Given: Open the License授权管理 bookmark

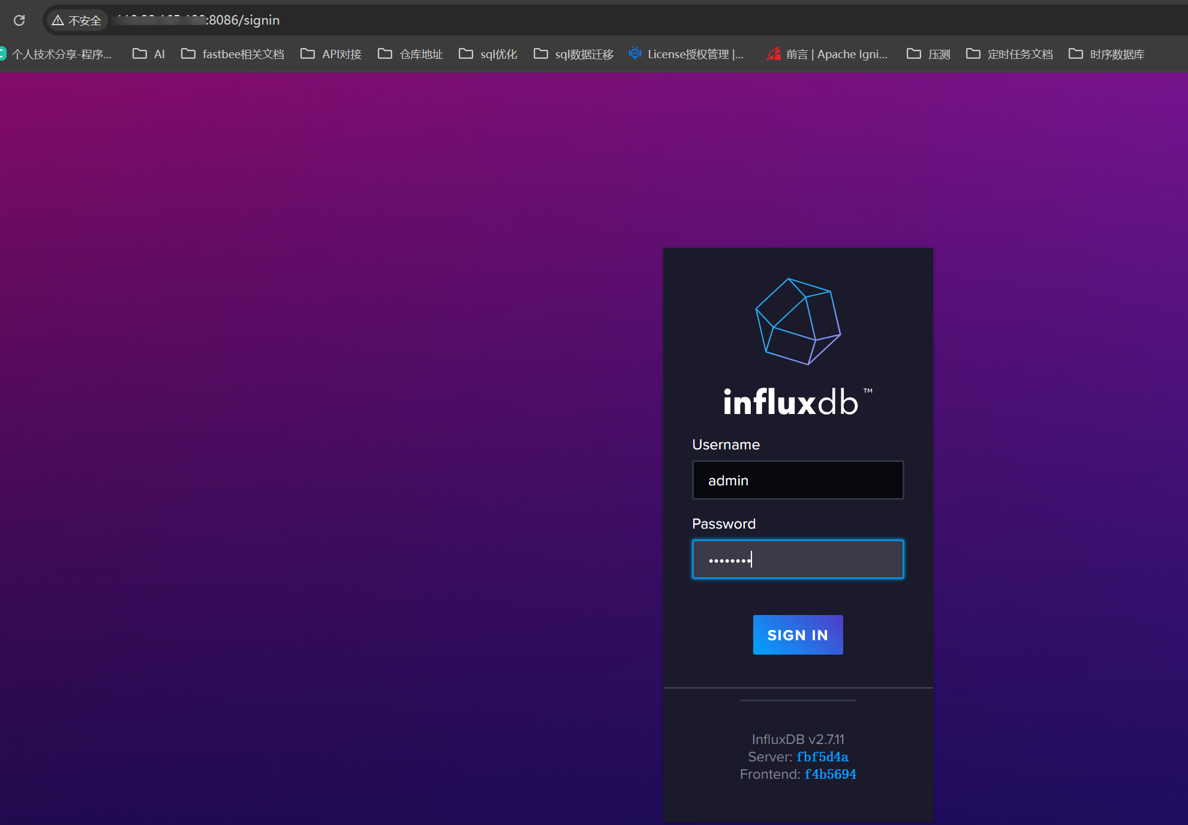Looking at the screenshot, I should pyautogui.click(x=686, y=54).
